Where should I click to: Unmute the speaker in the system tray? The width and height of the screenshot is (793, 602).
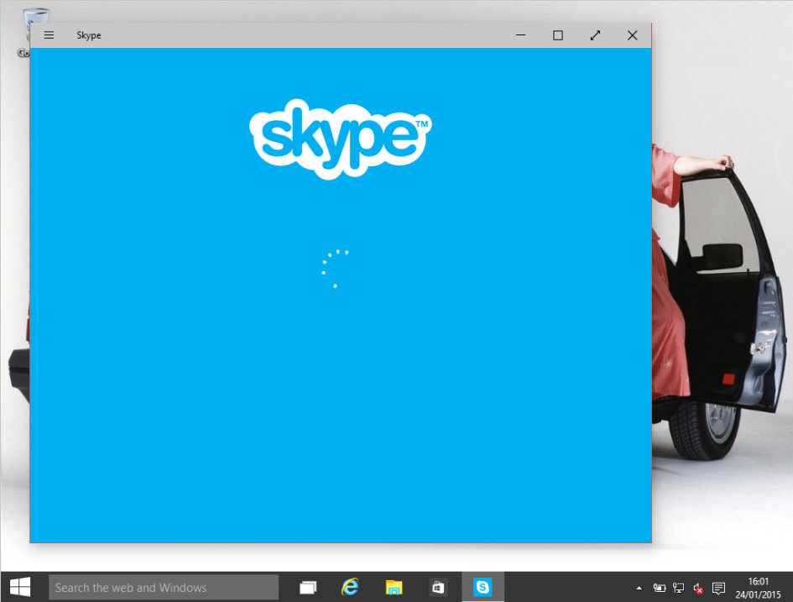click(x=696, y=587)
